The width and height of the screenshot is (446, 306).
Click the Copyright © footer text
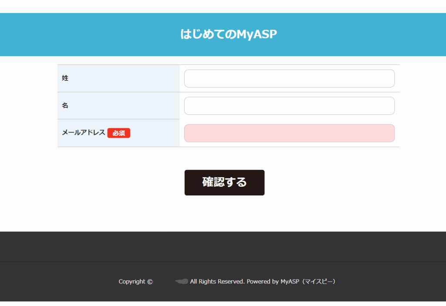pos(136,282)
